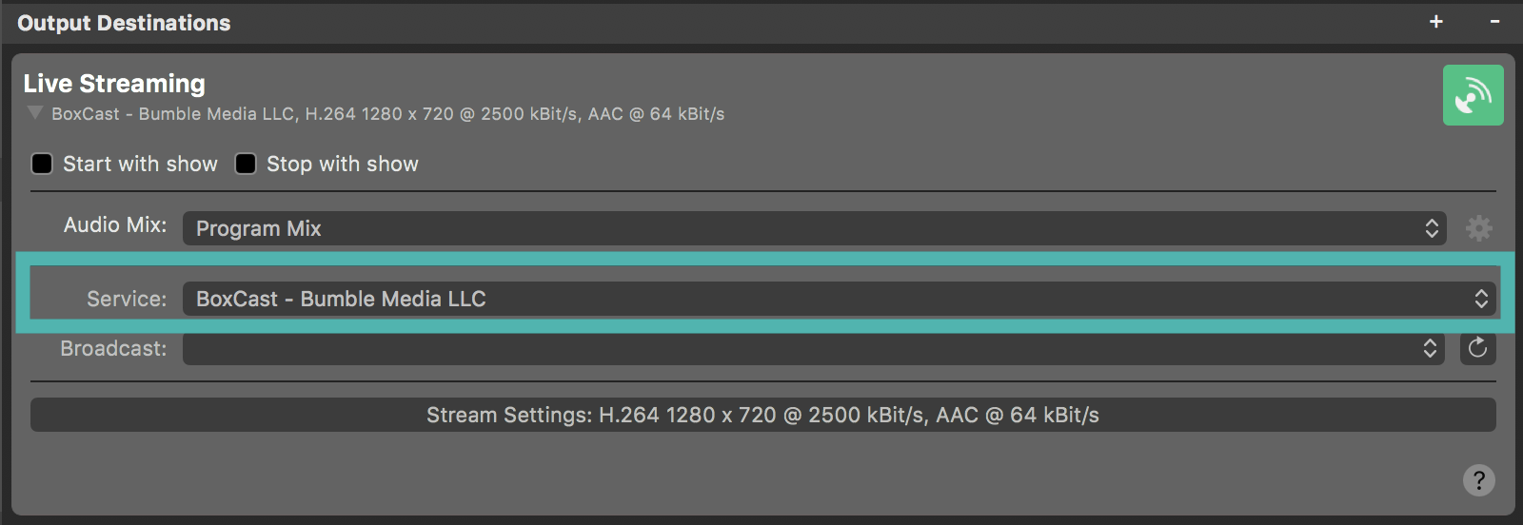
Task: Remove the selected output destination
Action: (1494, 22)
